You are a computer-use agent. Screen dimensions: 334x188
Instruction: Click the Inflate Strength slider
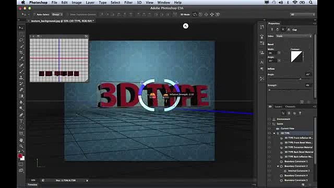point(290,90)
